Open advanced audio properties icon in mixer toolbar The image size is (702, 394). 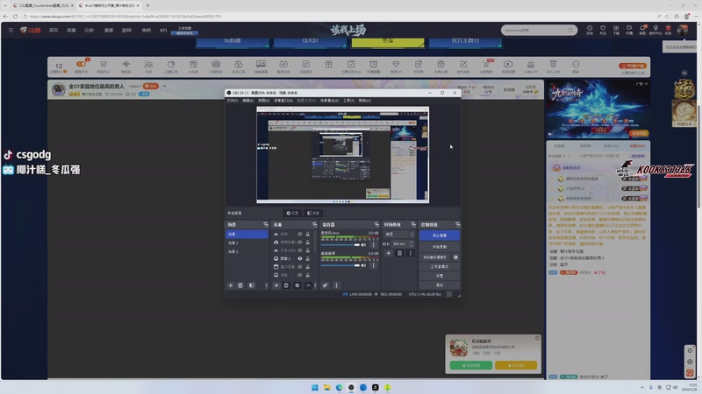point(325,285)
